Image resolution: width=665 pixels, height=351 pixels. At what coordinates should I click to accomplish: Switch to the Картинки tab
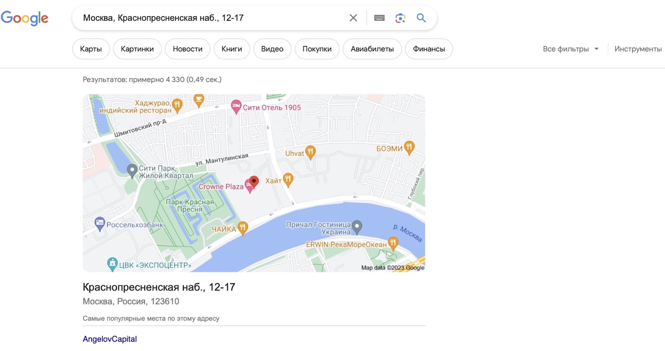click(137, 49)
